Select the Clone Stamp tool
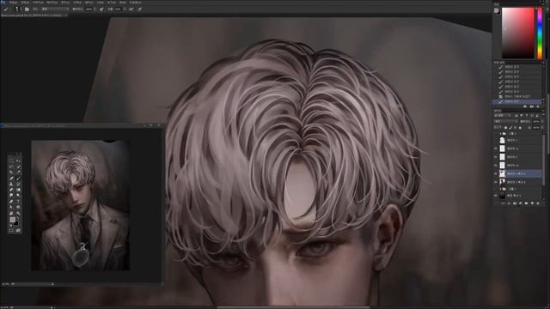The width and height of the screenshot is (550, 309). (11, 184)
